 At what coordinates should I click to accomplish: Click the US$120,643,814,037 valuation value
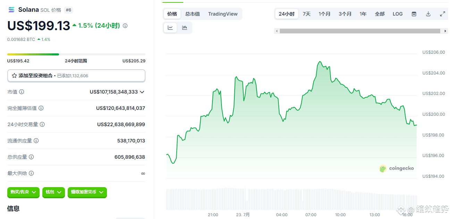click(121, 108)
